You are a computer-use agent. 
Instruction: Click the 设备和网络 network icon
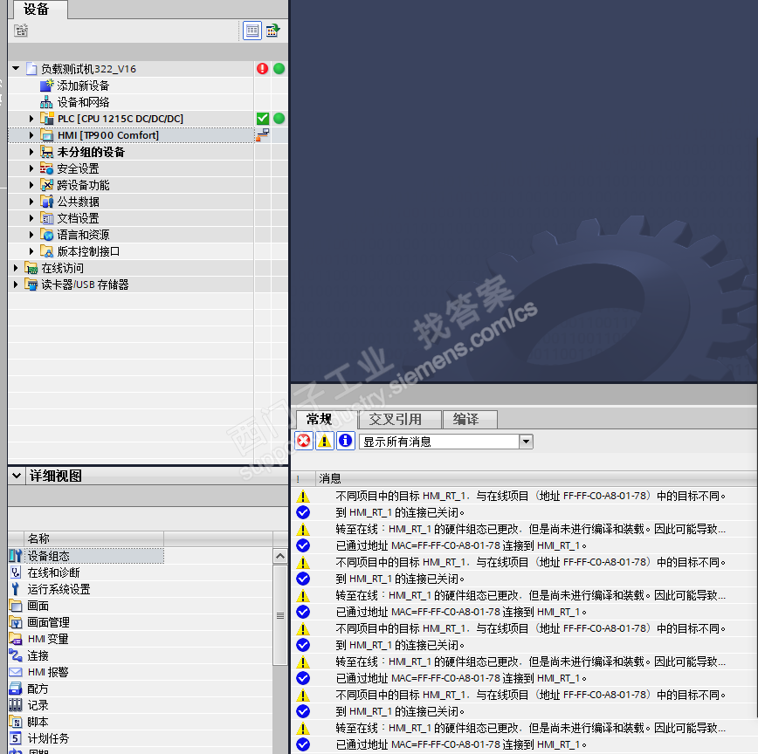46,102
